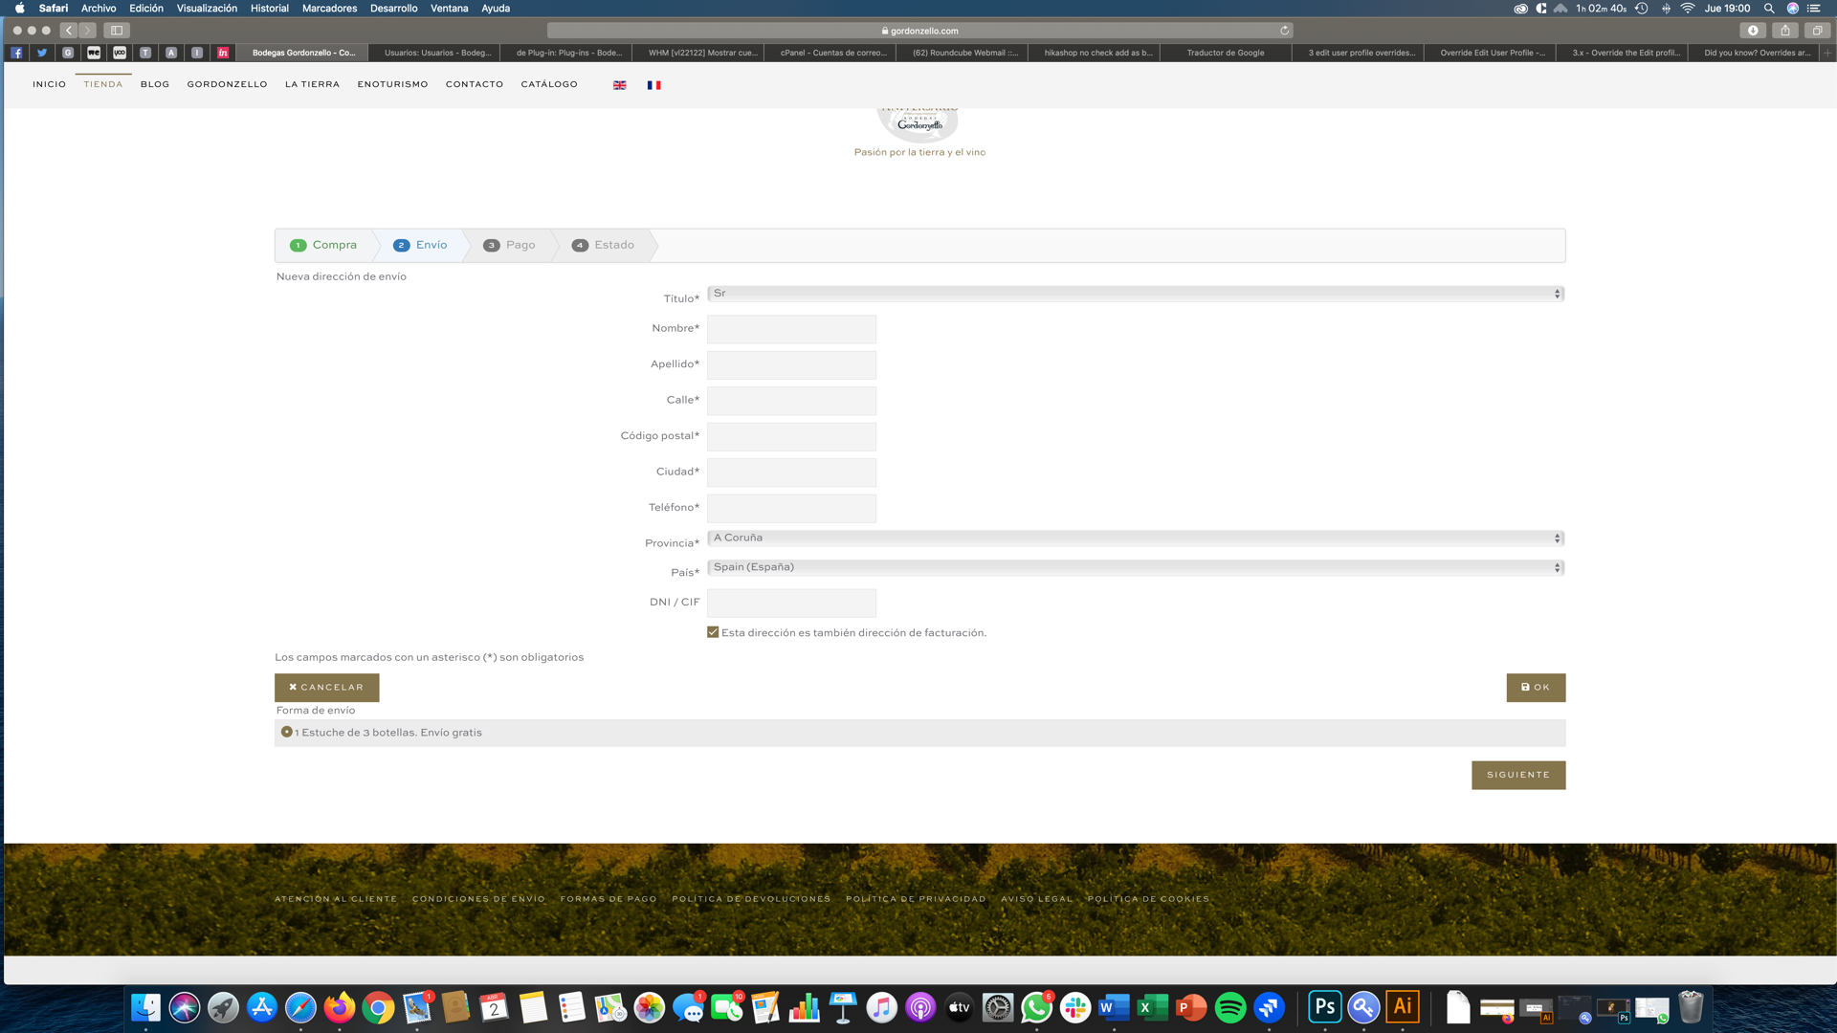This screenshot has width=1837, height=1033.
Task: Open the Twitter pinned tab
Action: coord(42,53)
